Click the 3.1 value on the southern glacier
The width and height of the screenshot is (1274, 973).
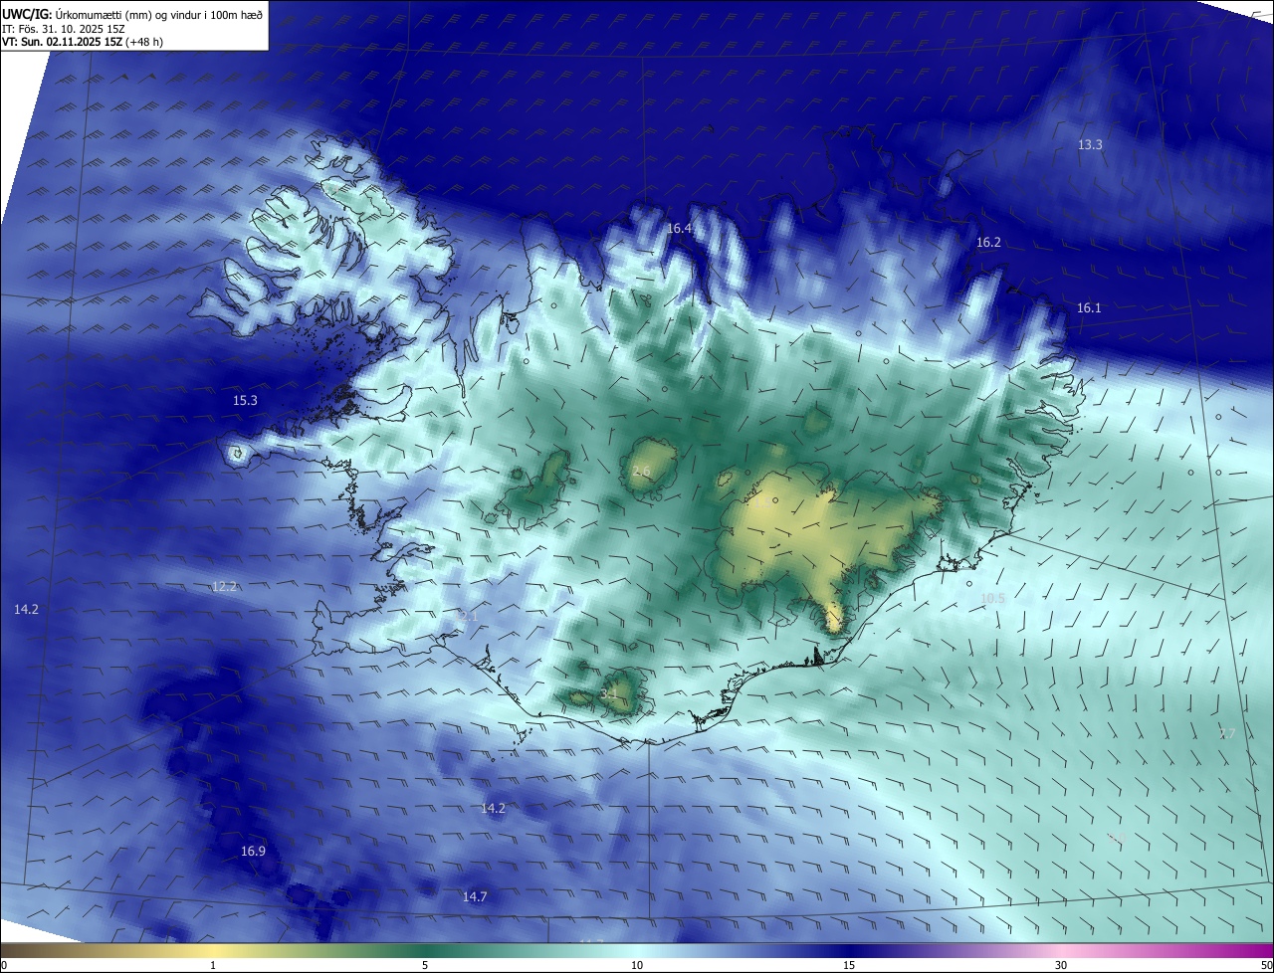point(609,693)
